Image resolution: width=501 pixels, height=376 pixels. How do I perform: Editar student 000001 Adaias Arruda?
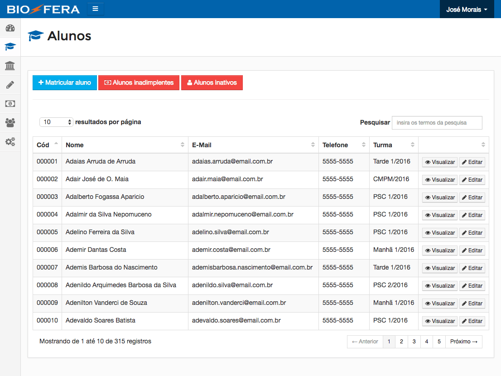coord(472,162)
